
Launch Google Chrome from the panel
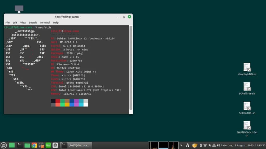click(x=34, y=145)
